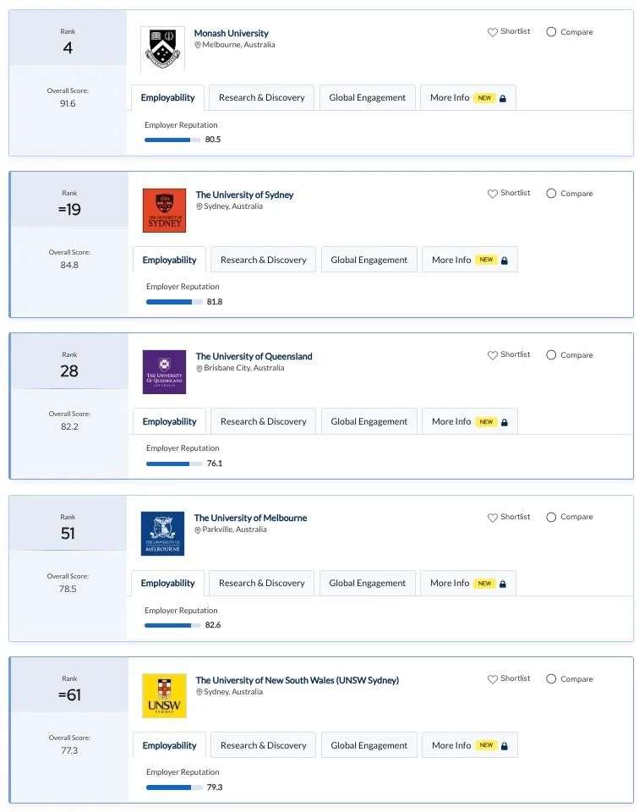Click lock icon on UNSW More Info
This screenshot has height=812, width=639.
505,746
